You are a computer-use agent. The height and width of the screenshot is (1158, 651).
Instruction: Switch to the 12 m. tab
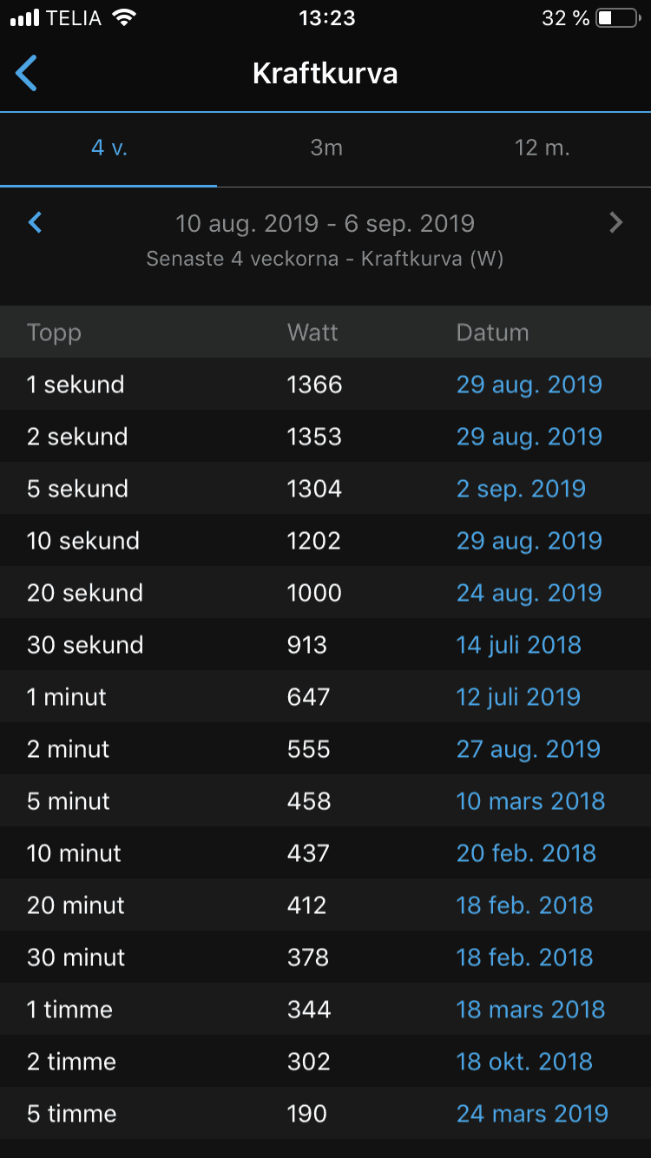[542, 148]
